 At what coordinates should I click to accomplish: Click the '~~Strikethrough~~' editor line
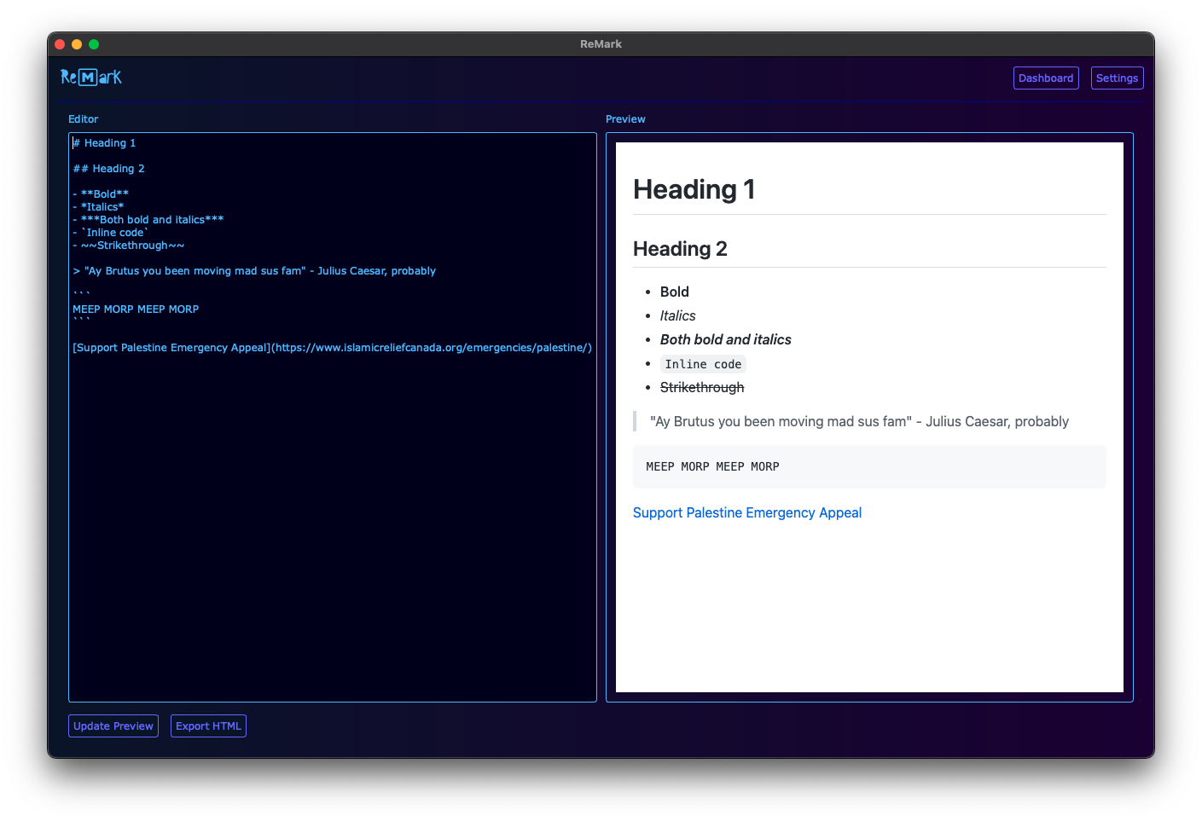[x=129, y=246]
